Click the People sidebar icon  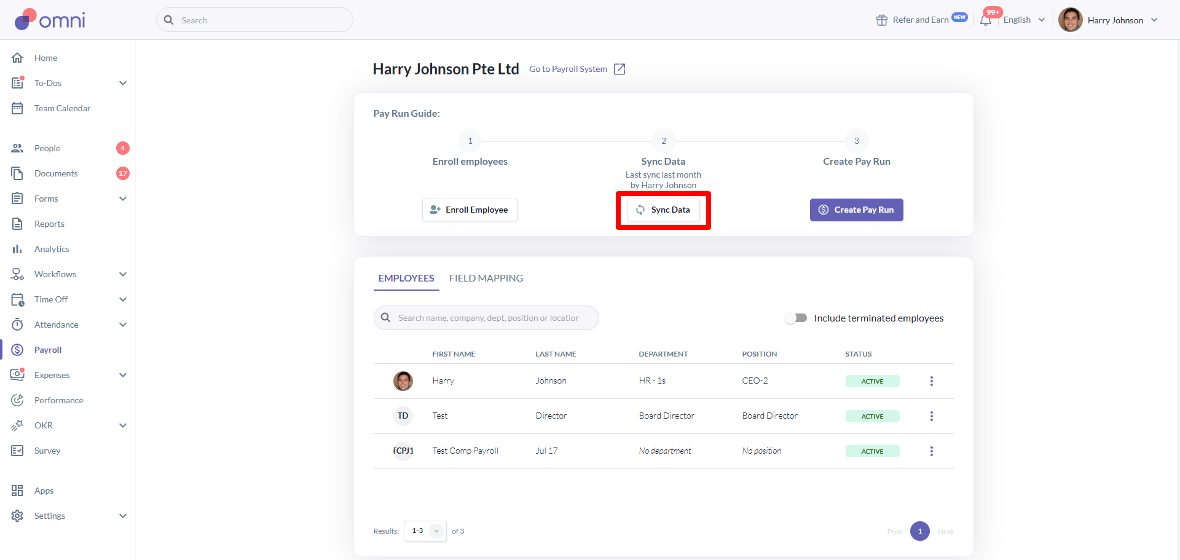tap(17, 148)
